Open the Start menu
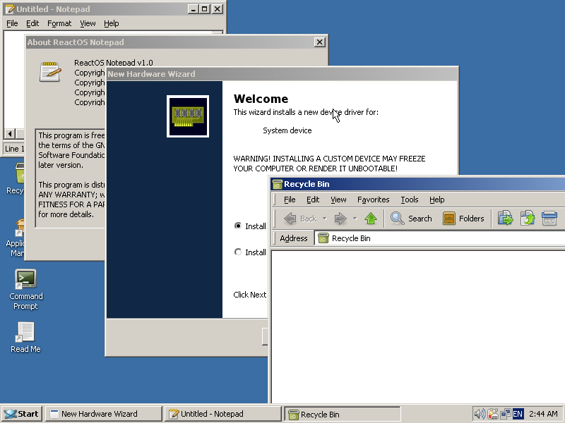Screen dimensions: 565x423 click(22, 414)
